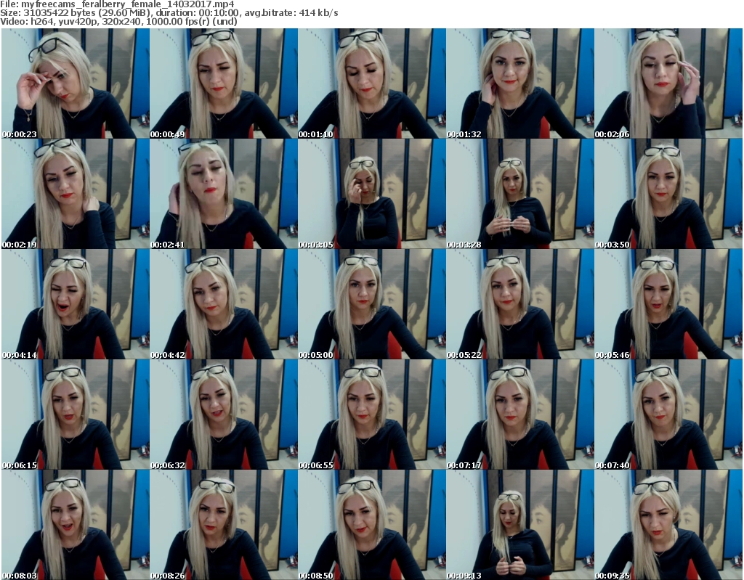Choose the frame thumbnail at 00:08:50
Image resolution: width=744 pixels, height=580 pixels.
point(372,525)
